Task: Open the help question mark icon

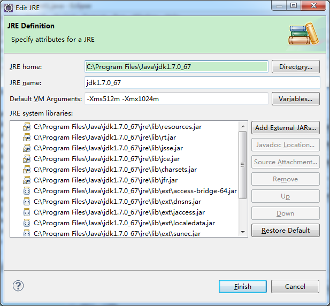Action: click(18, 286)
